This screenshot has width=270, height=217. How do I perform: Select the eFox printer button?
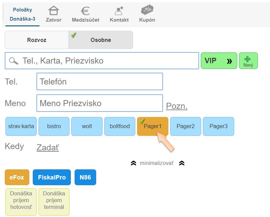click(x=17, y=177)
